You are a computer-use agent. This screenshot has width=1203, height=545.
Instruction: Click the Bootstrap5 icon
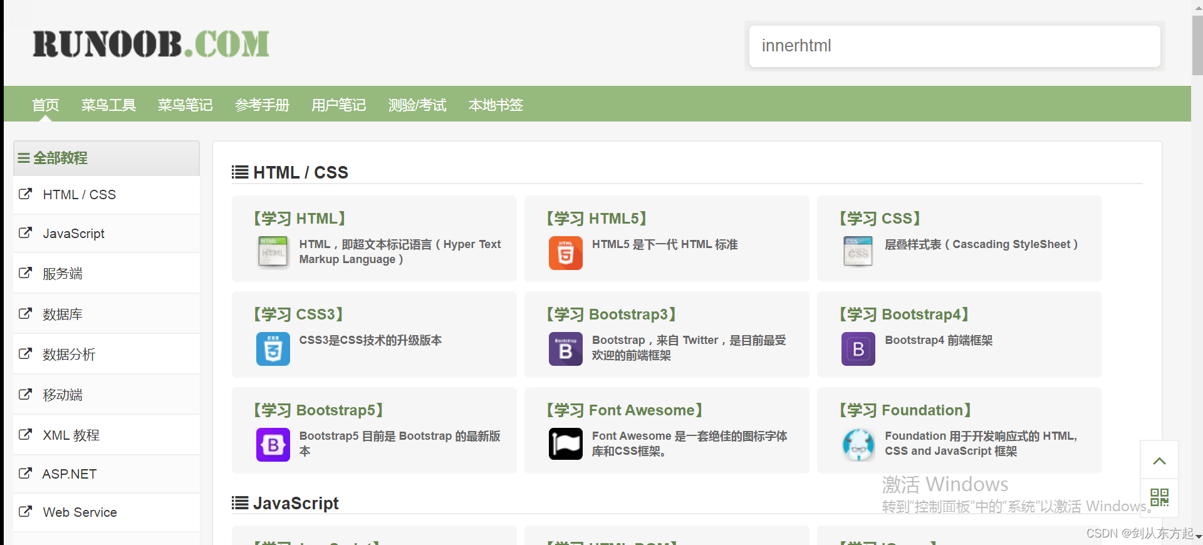[x=273, y=445]
